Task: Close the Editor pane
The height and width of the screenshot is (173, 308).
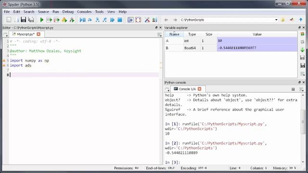Action: pyautogui.click(x=160, y=28)
